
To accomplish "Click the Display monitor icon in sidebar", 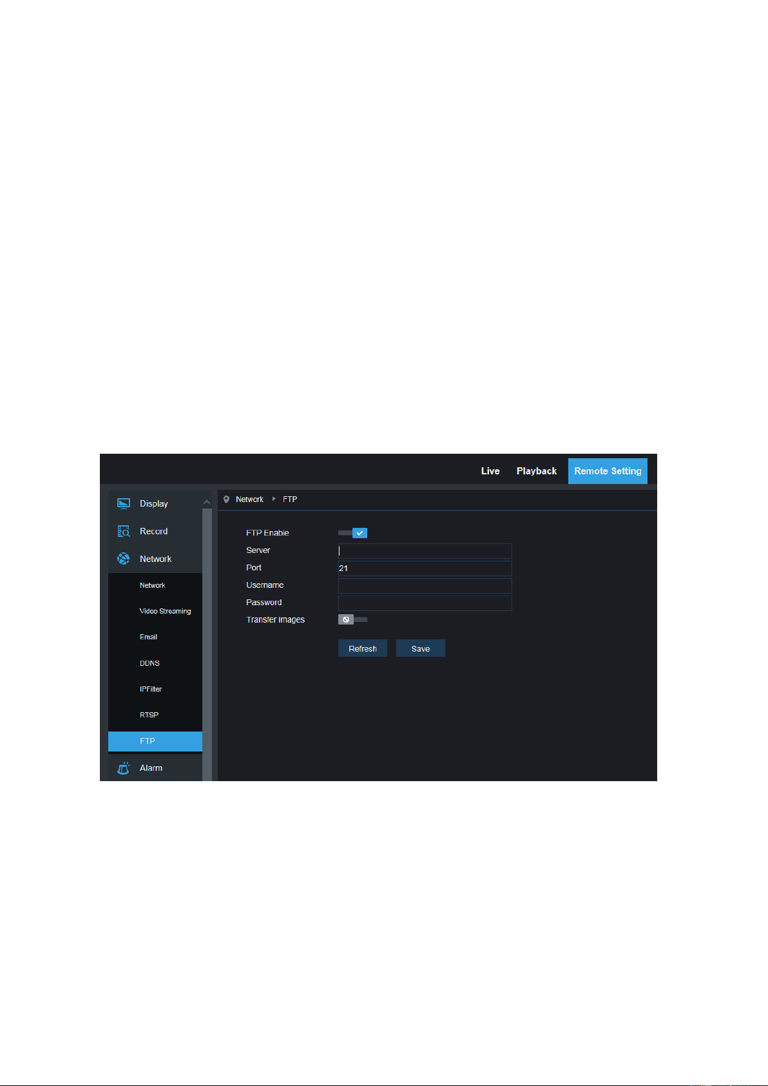I will (x=124, y=503).
